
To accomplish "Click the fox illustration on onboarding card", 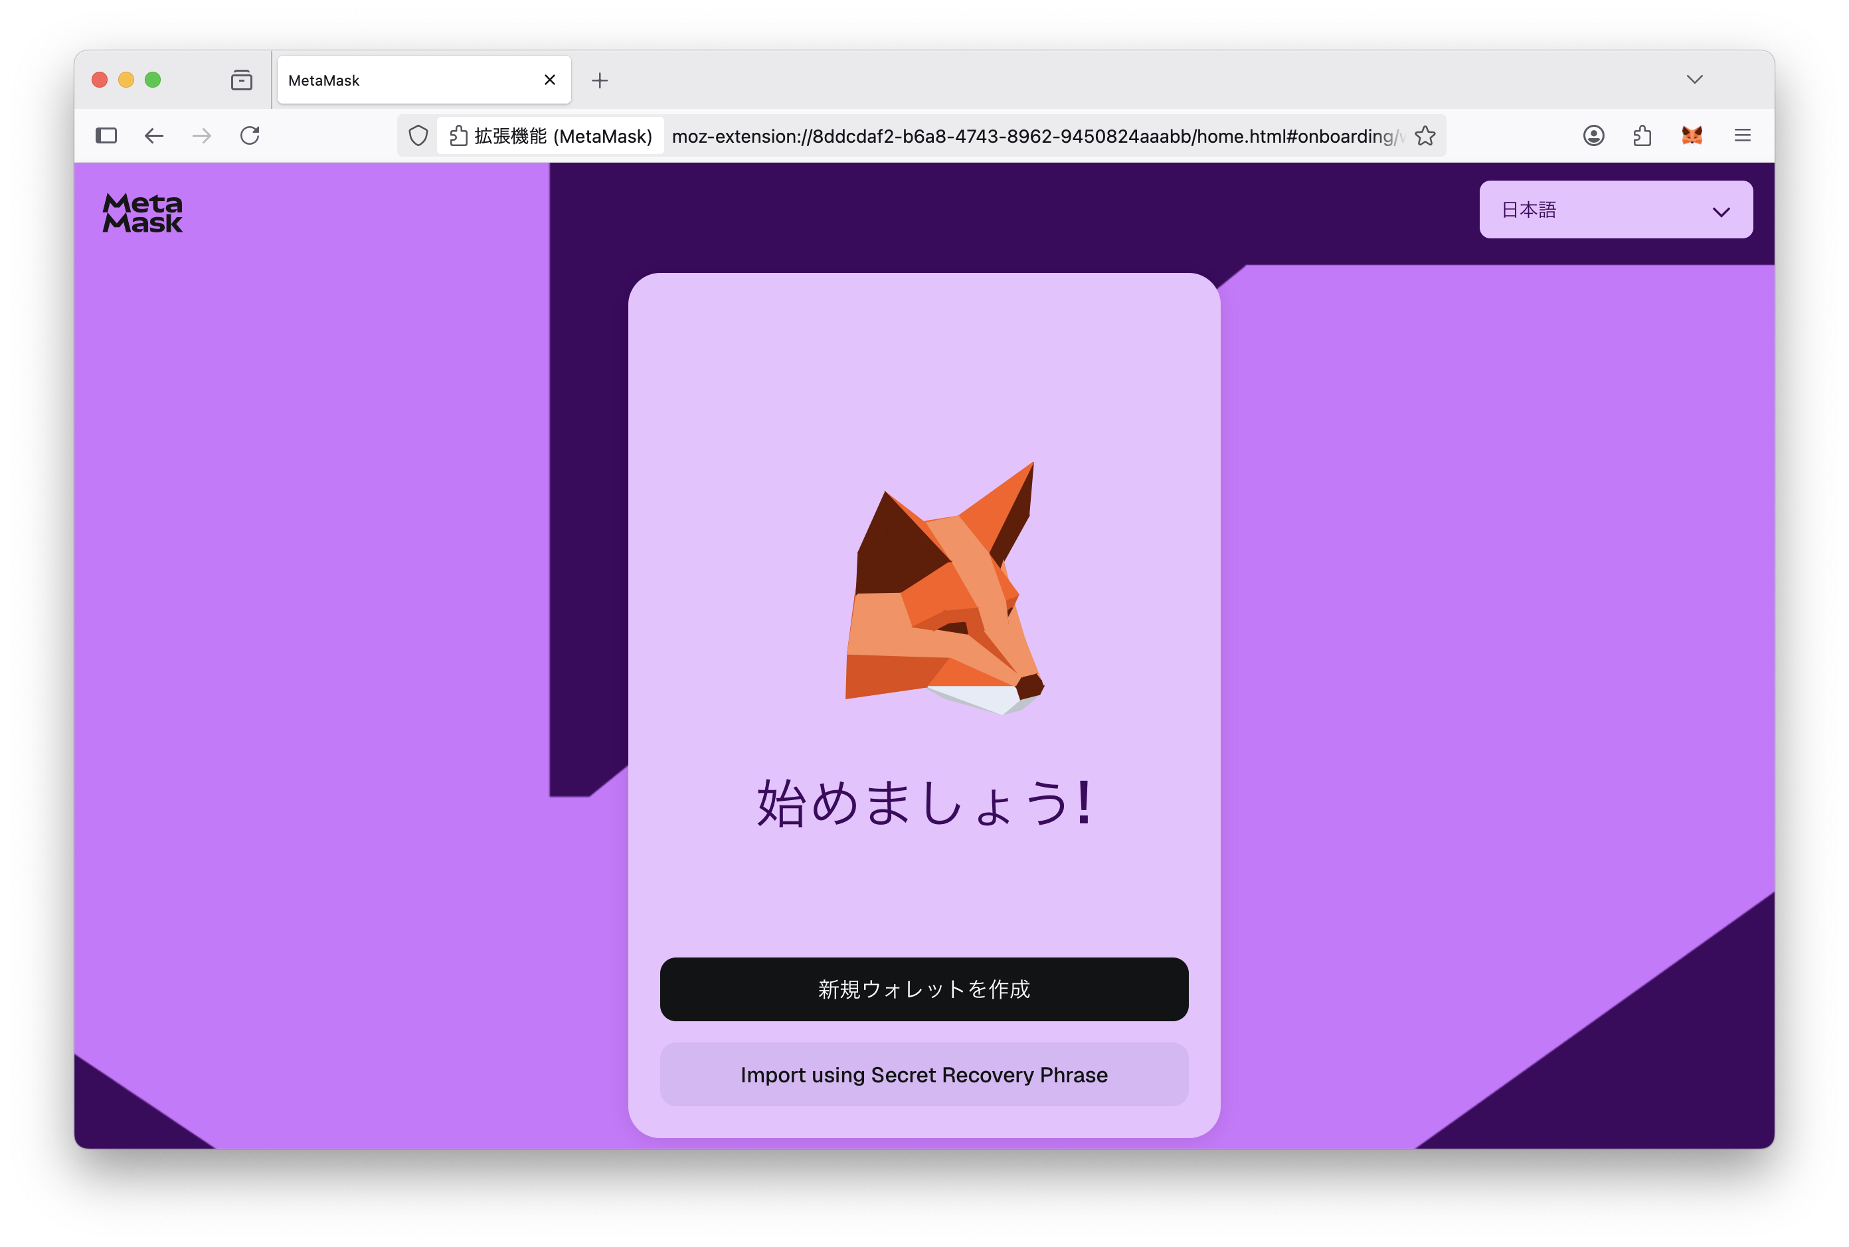I will 944,588.
